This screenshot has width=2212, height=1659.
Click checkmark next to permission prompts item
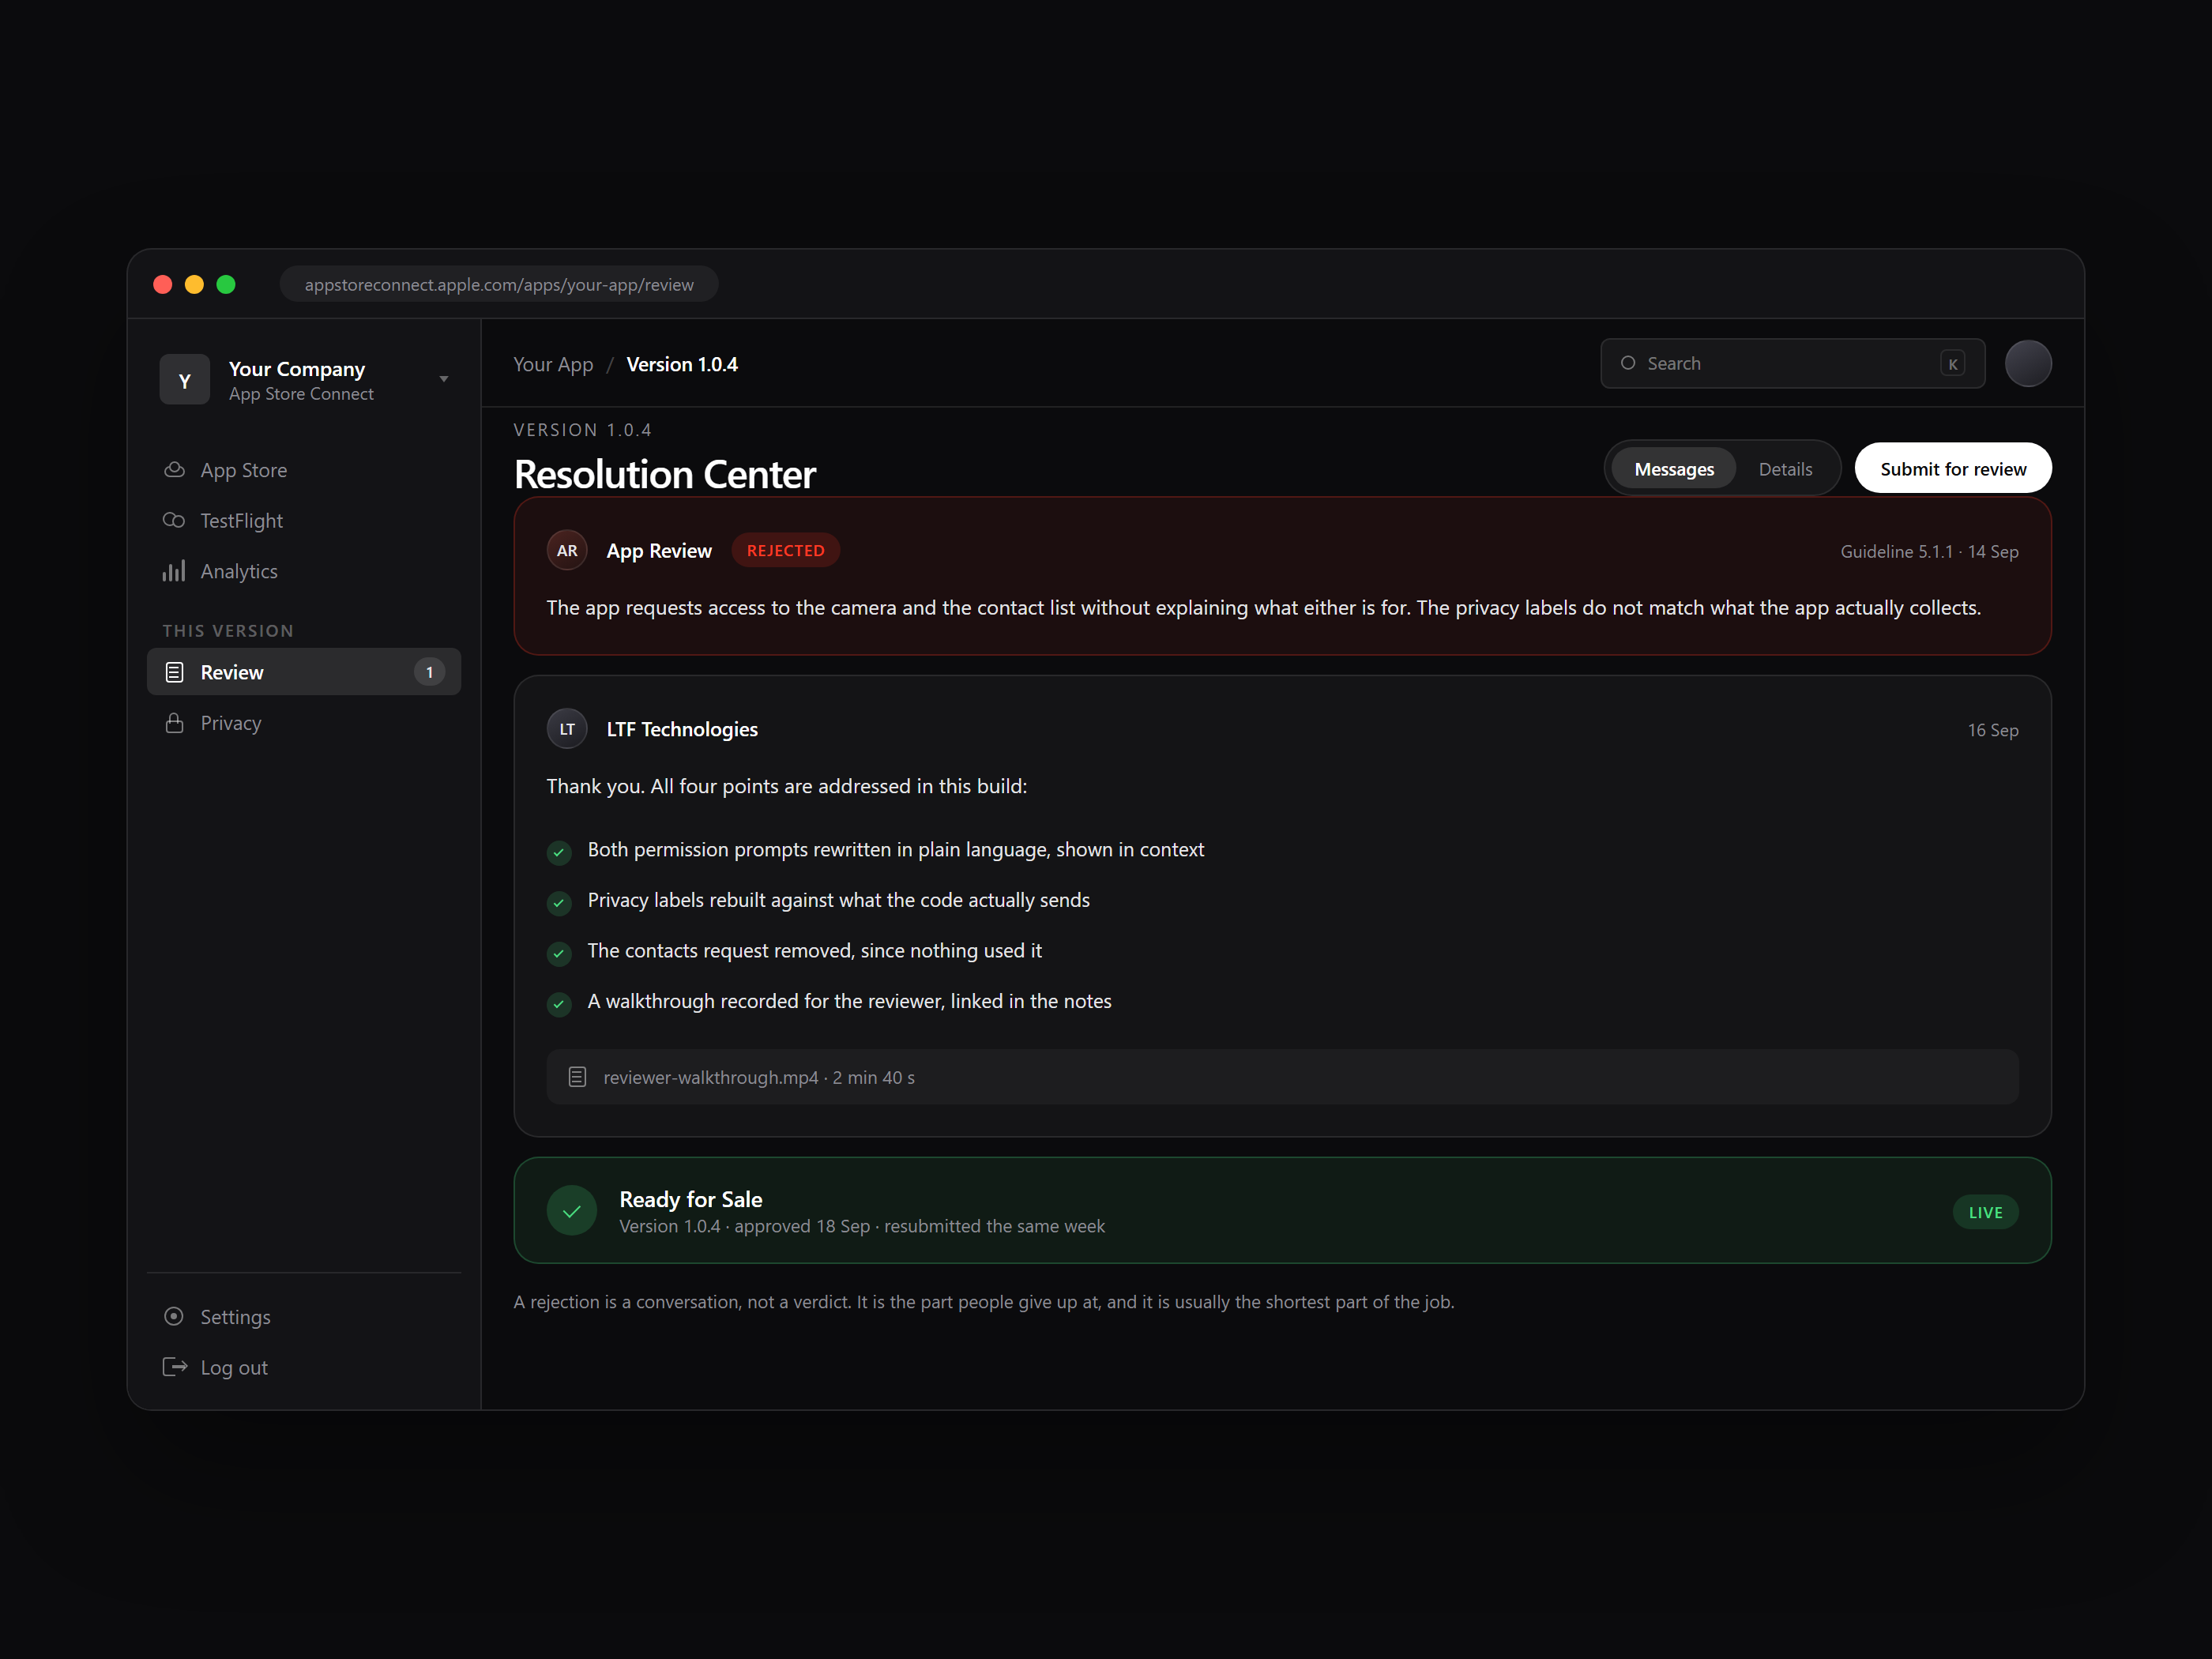[559, 852]
